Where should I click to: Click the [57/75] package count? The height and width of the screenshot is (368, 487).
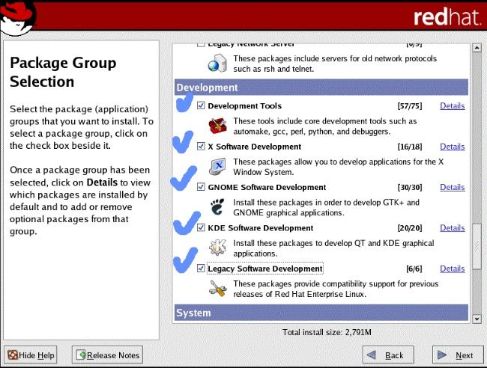[x=410, y=106]
